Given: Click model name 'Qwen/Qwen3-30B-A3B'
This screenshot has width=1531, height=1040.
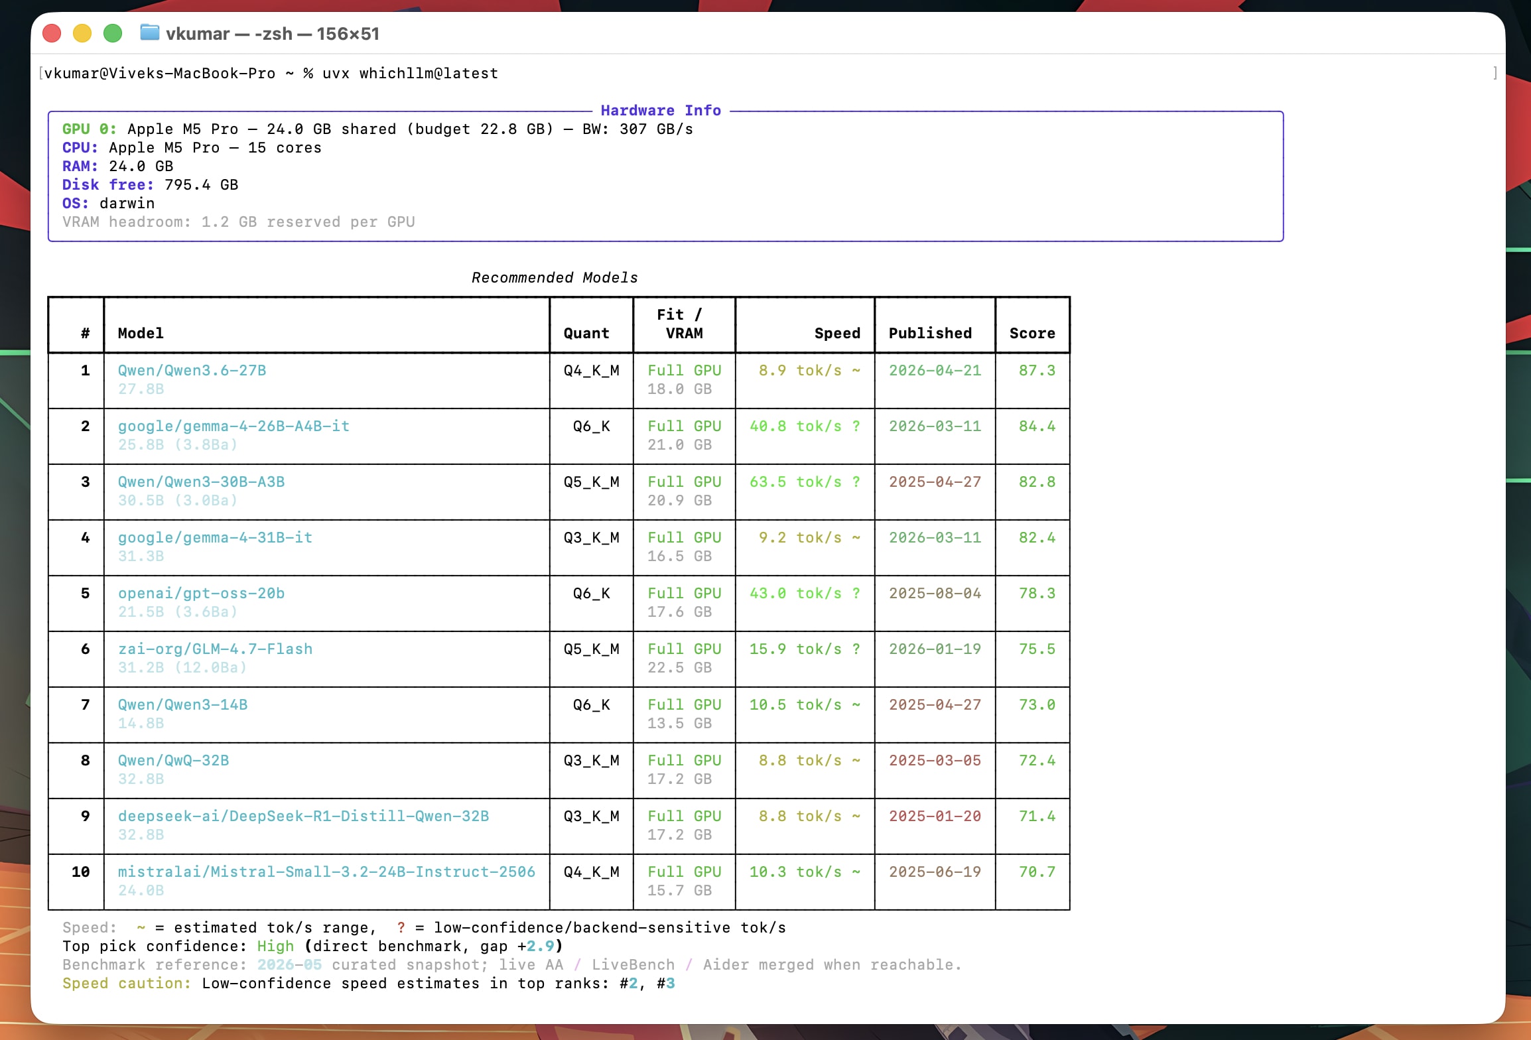Looking at the screenshot, I should [201, 482].
